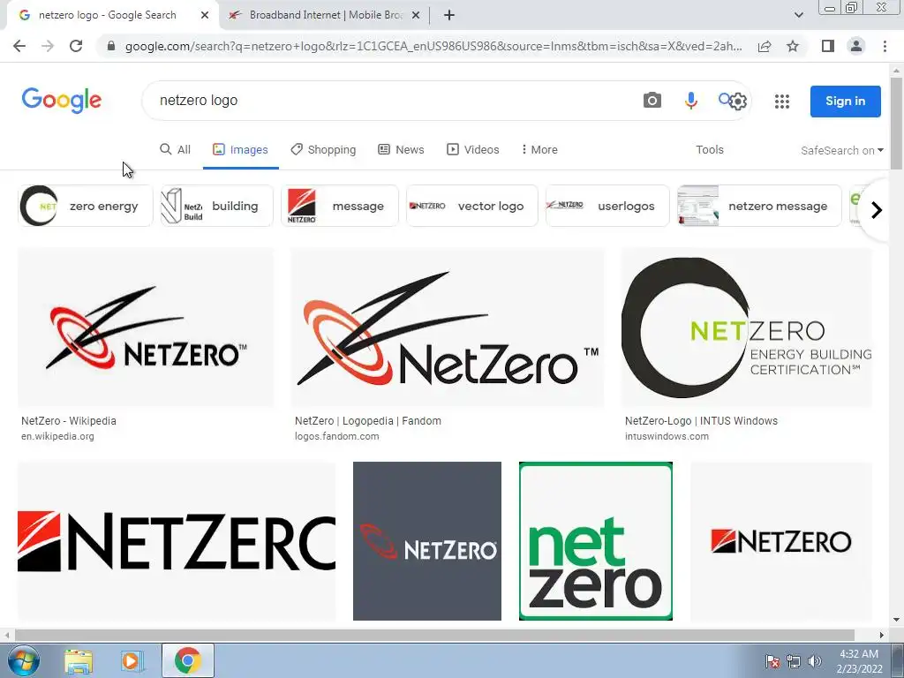
Task: Open the Google apps grid icon
Action: click(782, 102)
